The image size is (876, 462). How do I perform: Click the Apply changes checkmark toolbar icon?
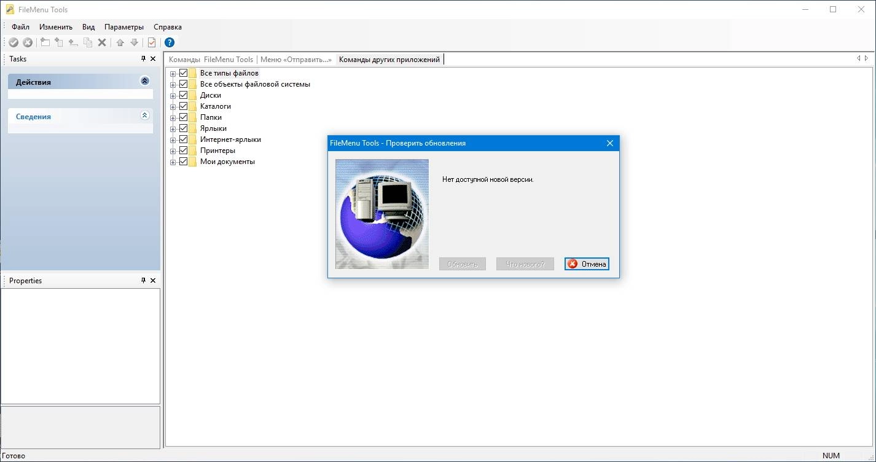click(x=13, y=42)
